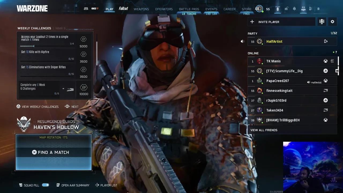
Task: Select friend Taken3434
Action: 292,110
